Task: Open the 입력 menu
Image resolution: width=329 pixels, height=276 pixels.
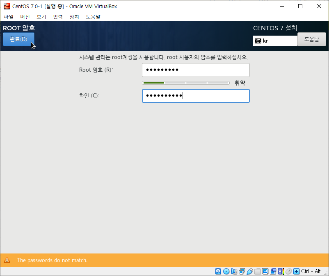Action: click(x=57, y=17)
